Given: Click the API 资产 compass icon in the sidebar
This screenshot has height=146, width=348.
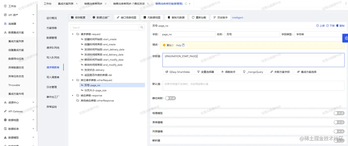Looking at the screenshot, I should pos(5,15).
